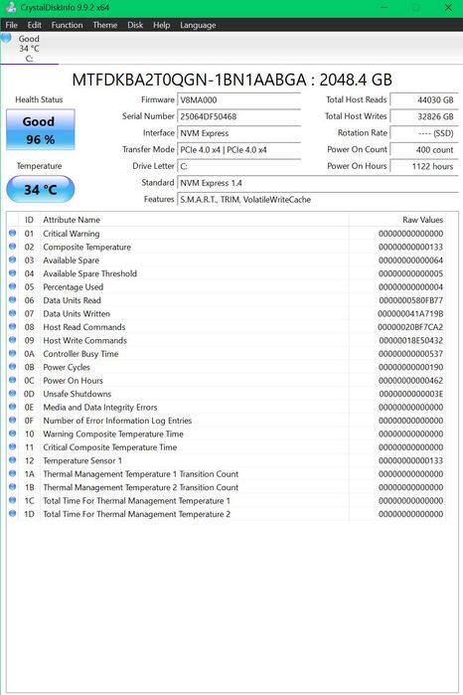Click the status orb of Unsafe Shutdowns row

click(x=12, y=393)
